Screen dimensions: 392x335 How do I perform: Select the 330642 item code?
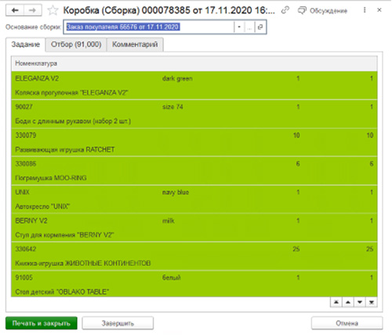click(x=26, y=249)
